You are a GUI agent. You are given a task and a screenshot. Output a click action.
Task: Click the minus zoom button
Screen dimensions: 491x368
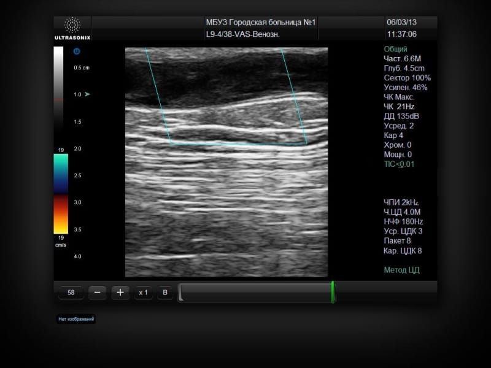tap(98, 293)
